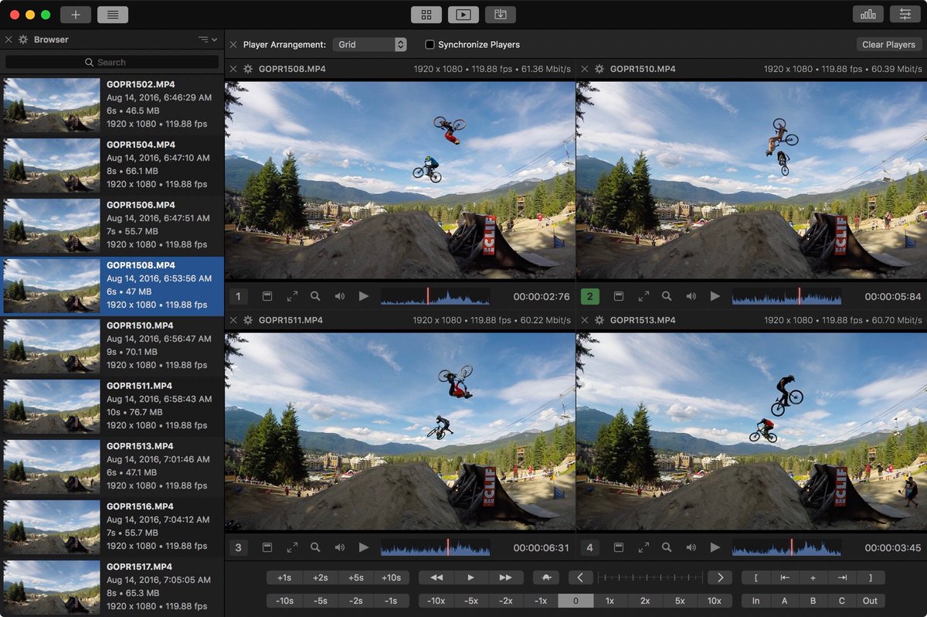The height and width of the screenshot is (617, 927).
Task: Open gear menu for GOPR1510.MP4 player
Action: 599,70
